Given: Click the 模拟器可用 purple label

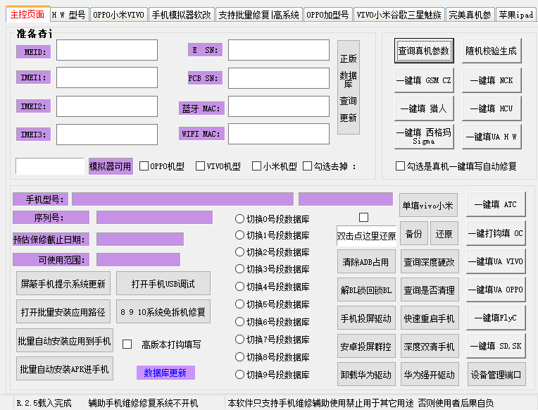Looking at the screenshot, I should 111,166.
